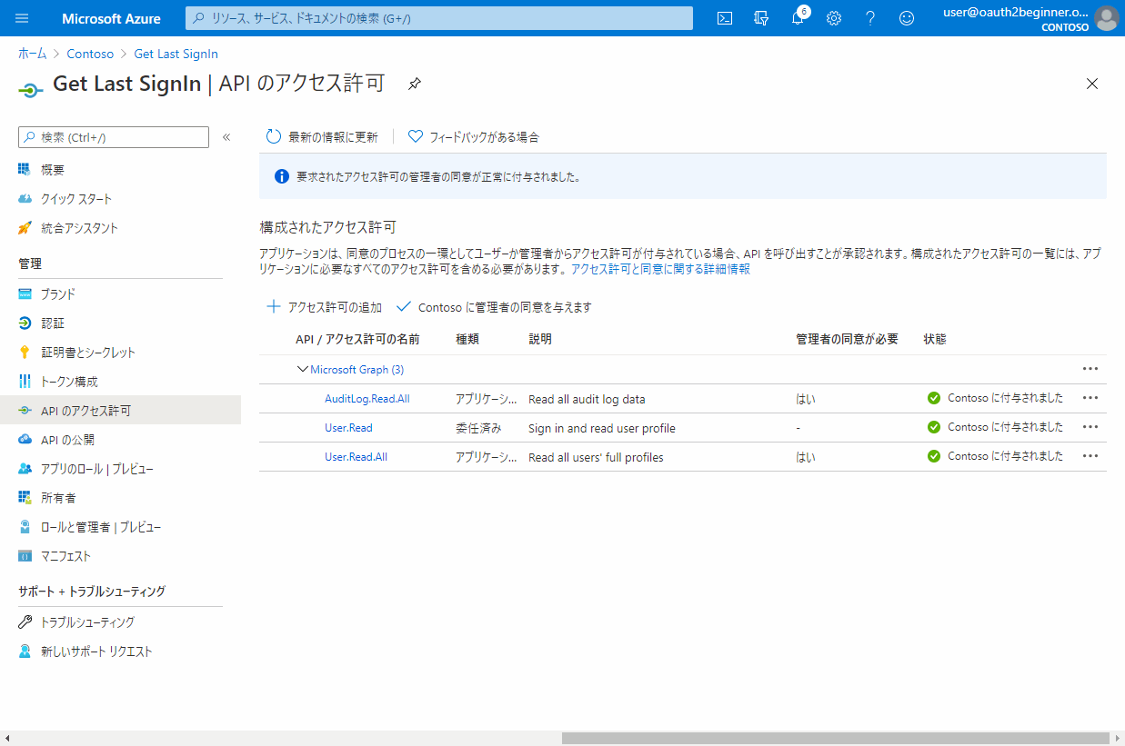Screen dimensions: 1125x746
Task: Click the Get Last SignIn app icon
Action: point(30,89)
